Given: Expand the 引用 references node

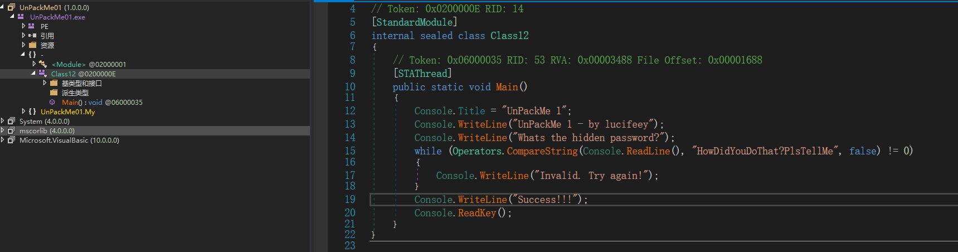Looking at the screenshot, I should click(x=23, y=36).
